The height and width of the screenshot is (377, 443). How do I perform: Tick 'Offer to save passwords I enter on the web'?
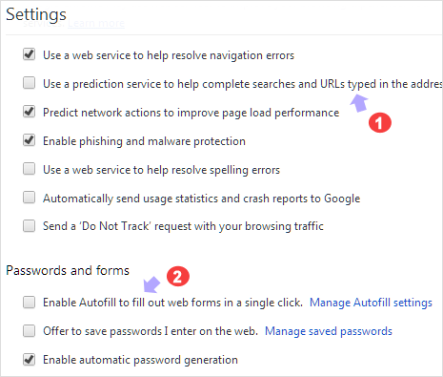click(x=29, y=331)
